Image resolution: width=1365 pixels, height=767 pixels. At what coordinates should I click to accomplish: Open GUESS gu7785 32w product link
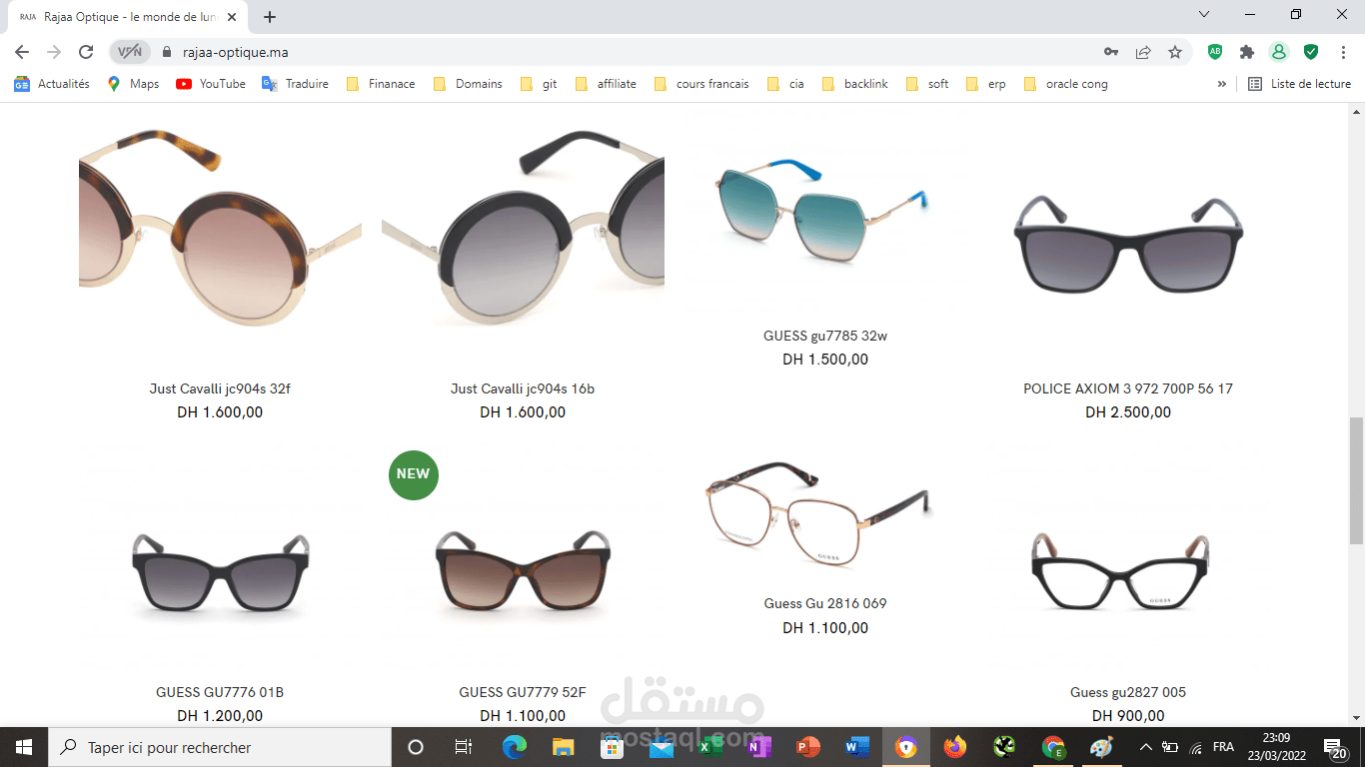coord(825,336)
